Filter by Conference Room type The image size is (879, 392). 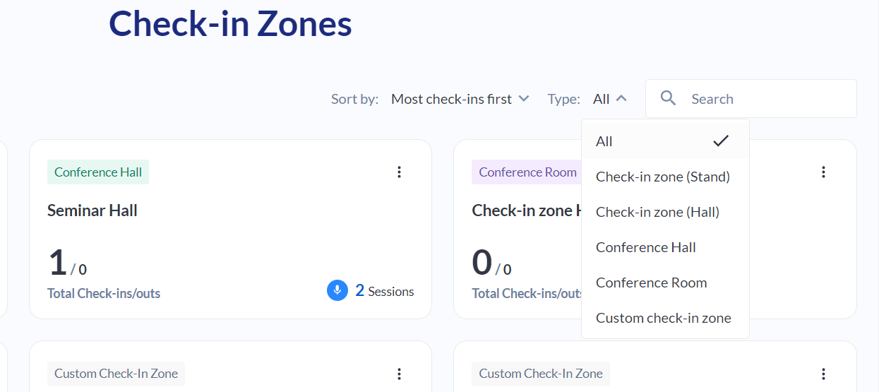(x=651, y=283)
